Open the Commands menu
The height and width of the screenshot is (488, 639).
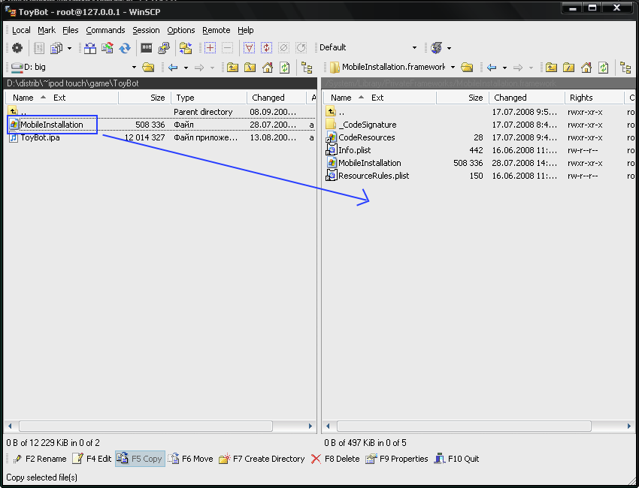pos(105,30)
